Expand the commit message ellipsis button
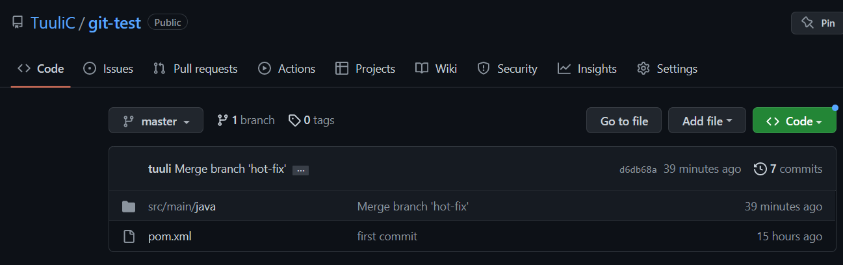 coord(300,170)
